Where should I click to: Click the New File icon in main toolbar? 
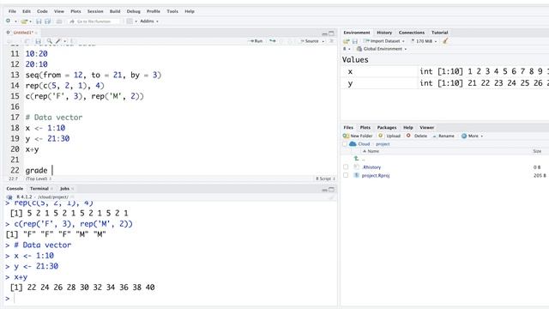(8, 21)
